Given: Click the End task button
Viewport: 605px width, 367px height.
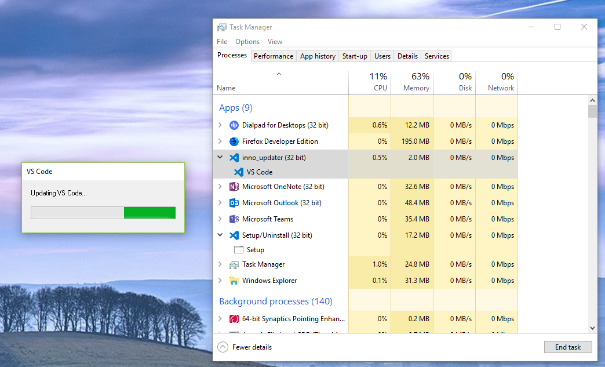Looking at the screenshot, I should pos(568,347).
